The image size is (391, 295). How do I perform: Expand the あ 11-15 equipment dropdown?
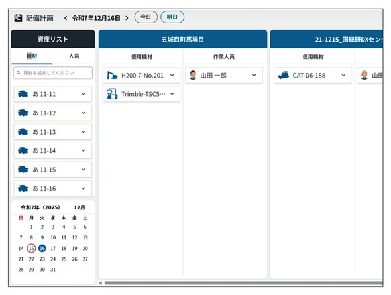(x=84, y=170)
